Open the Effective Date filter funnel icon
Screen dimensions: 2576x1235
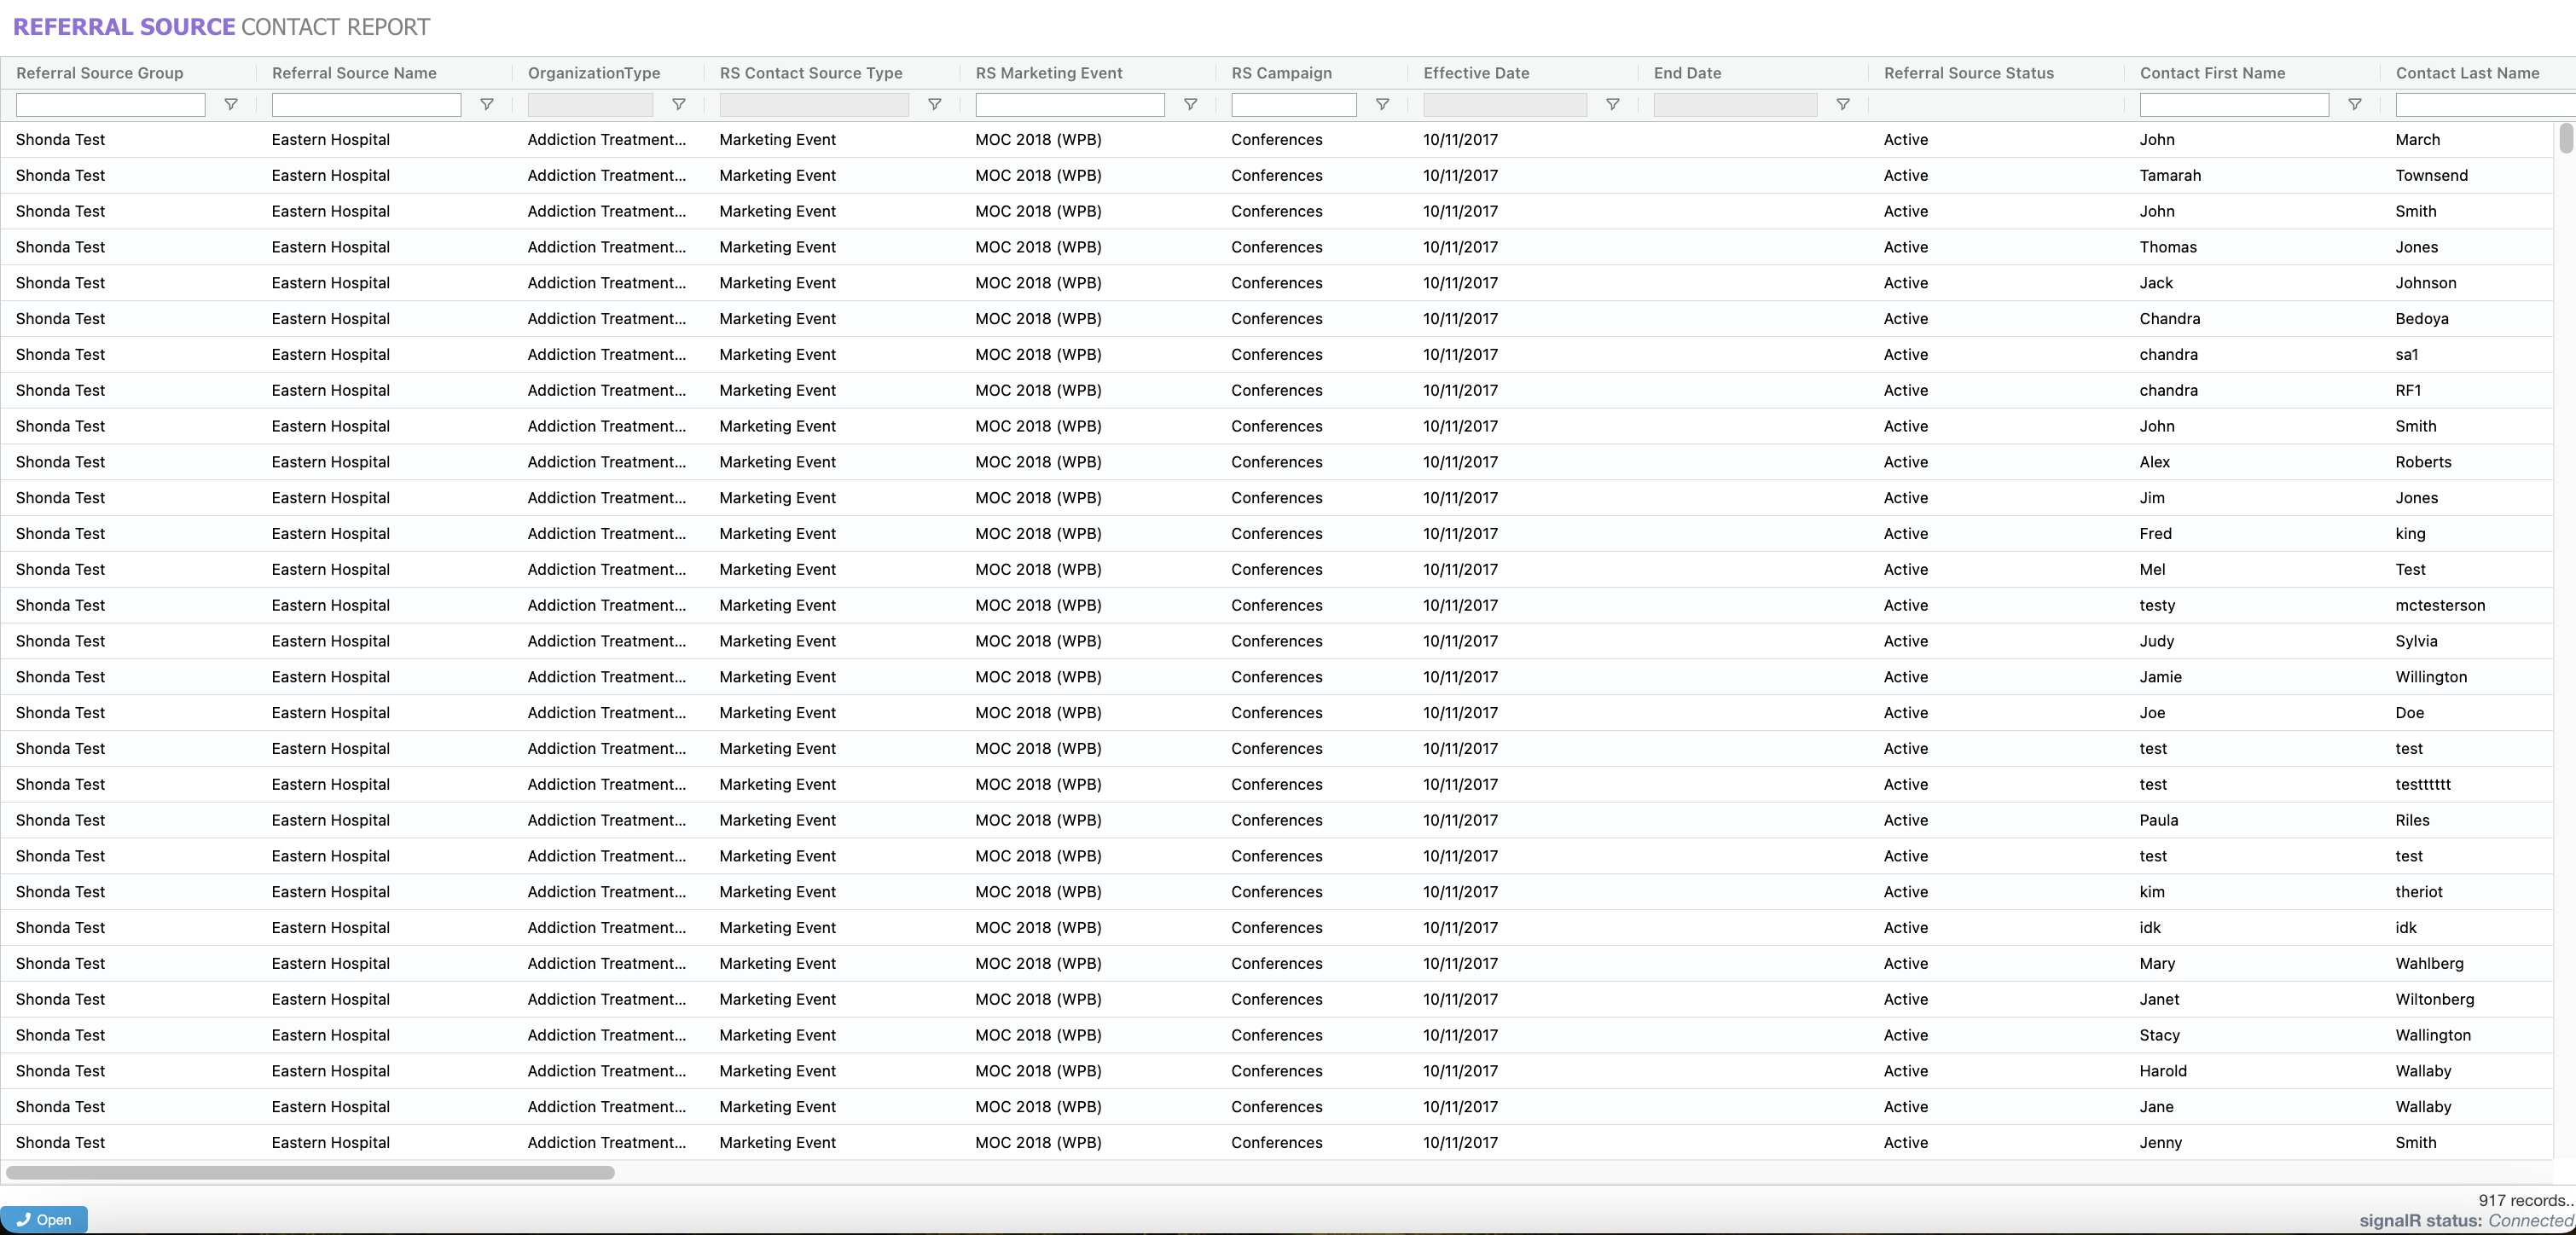tap(1613, 105)
